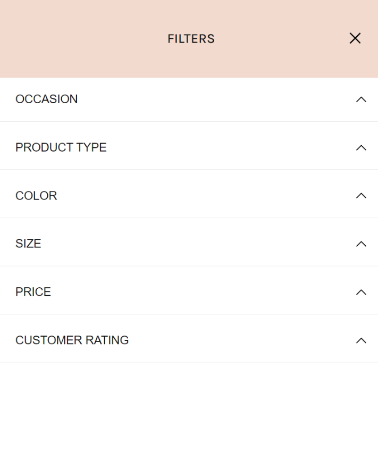The width and height of the screenshot is (378, 467).
Task: Click the PRODUCT TYPE chevron icon
Action: [362, 147]
